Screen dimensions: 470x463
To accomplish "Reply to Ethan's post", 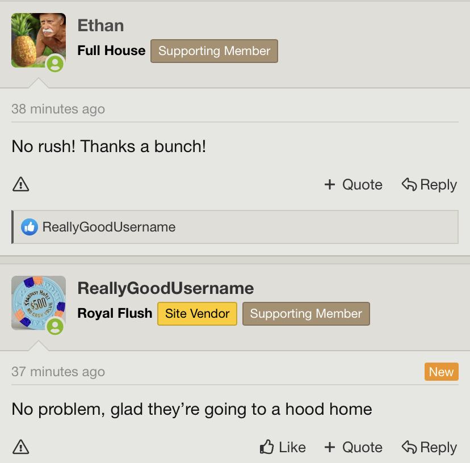I will click(x=429, y=184).
